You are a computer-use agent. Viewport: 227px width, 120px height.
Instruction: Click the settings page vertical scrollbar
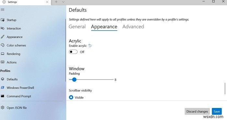tap(225, 88)
